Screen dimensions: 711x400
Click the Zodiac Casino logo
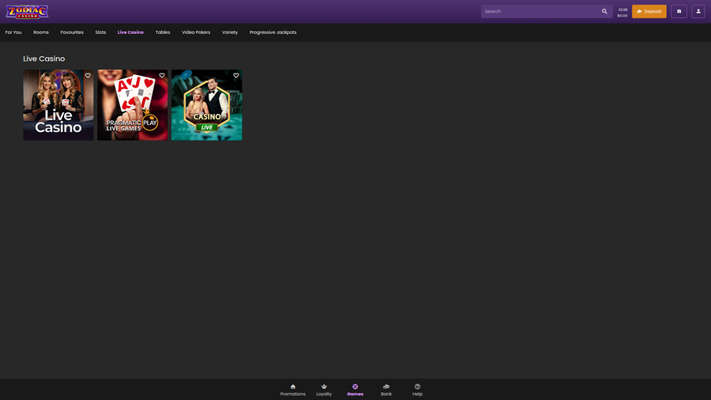click(x=28, y=12)
